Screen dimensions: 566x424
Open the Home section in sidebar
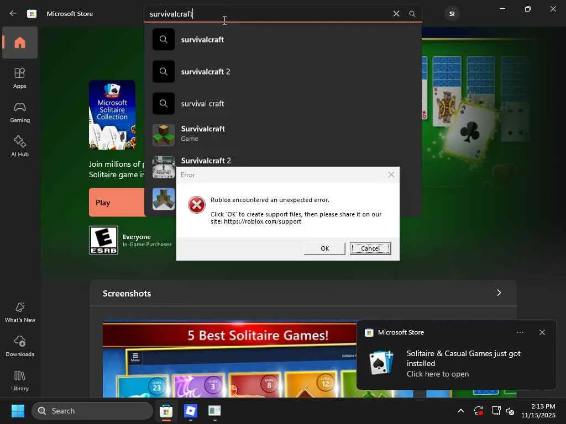point(20,43)
